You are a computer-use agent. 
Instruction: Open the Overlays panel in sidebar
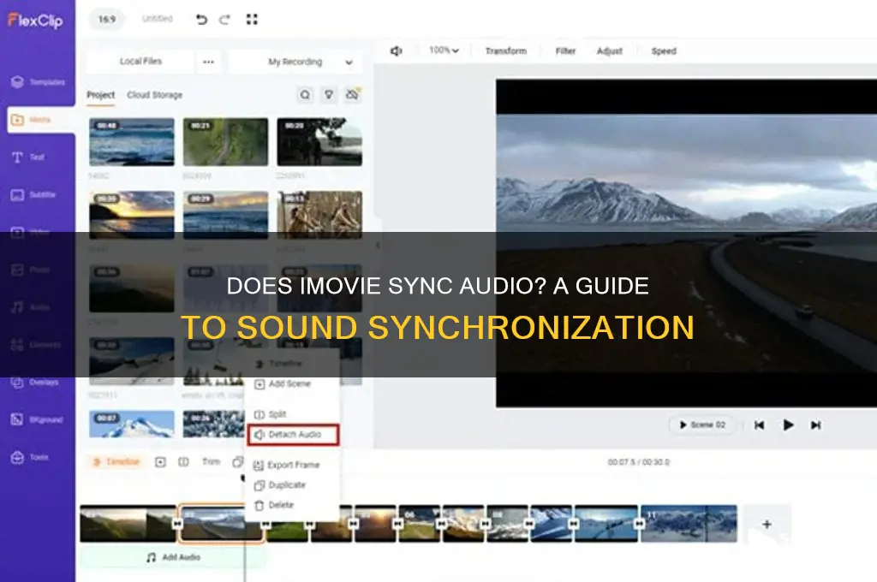[34, 383]
